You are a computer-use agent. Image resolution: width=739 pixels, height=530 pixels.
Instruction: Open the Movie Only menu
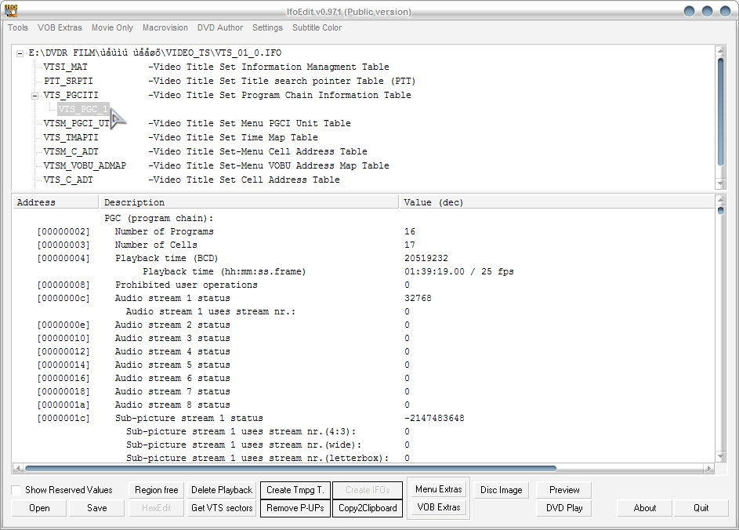[x=112, y=27]
